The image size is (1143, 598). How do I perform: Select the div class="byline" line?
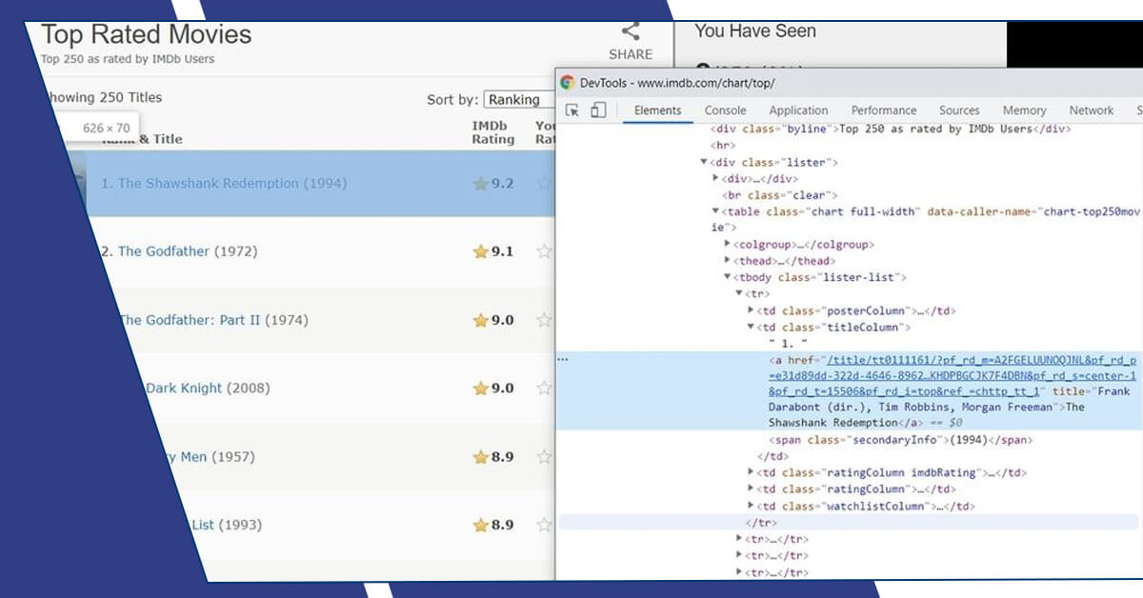click(x=892, y=130)
